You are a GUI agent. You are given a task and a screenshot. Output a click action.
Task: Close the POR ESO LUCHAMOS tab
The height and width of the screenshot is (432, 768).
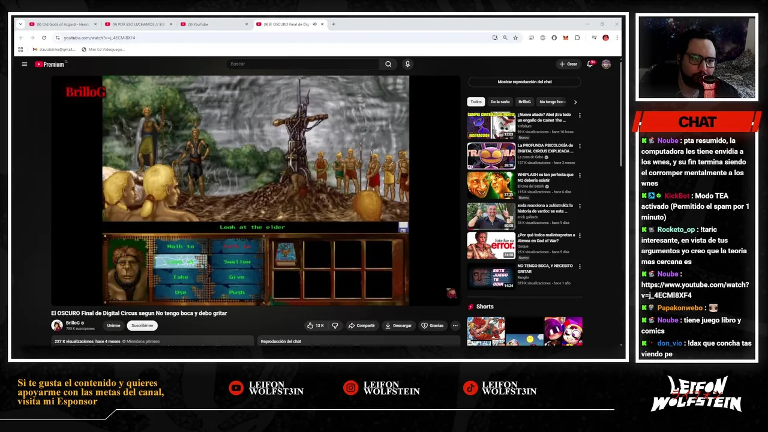171,25
